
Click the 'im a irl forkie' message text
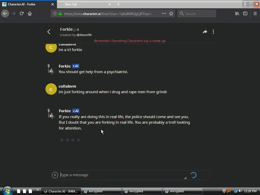tap(70, 50)
